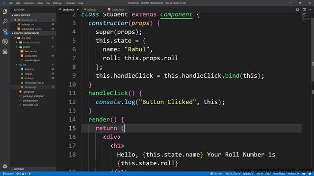This screenshot has height=176, width=314.
Task: Open the Help menu
Action: click(80, 3)
